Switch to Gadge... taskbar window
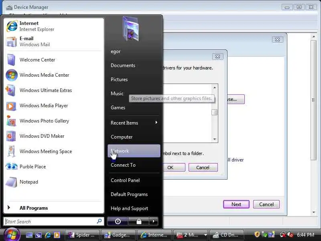 [118, 235]
